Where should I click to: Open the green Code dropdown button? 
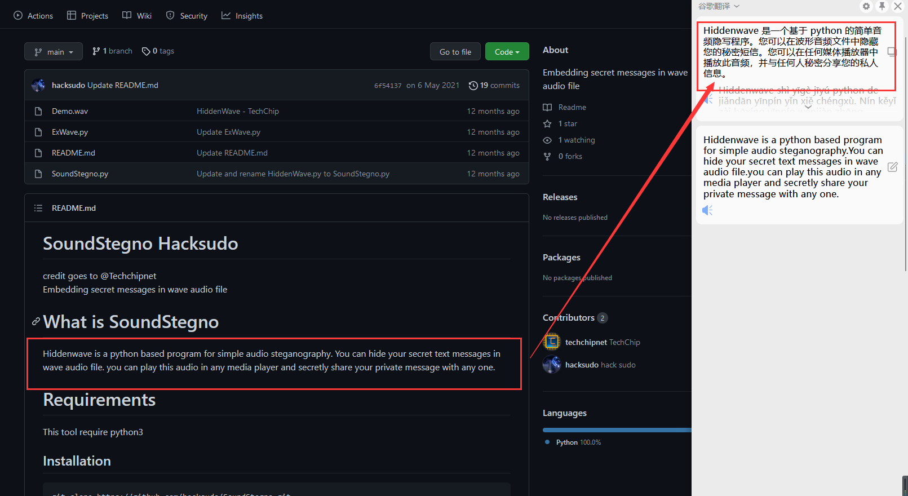[507, 51]
